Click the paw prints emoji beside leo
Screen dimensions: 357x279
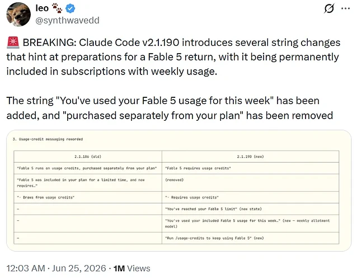pos(57,8)
